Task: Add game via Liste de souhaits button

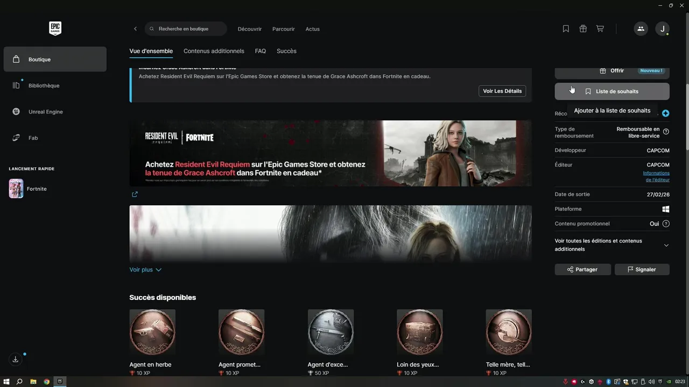Action: tap(612, 91)
